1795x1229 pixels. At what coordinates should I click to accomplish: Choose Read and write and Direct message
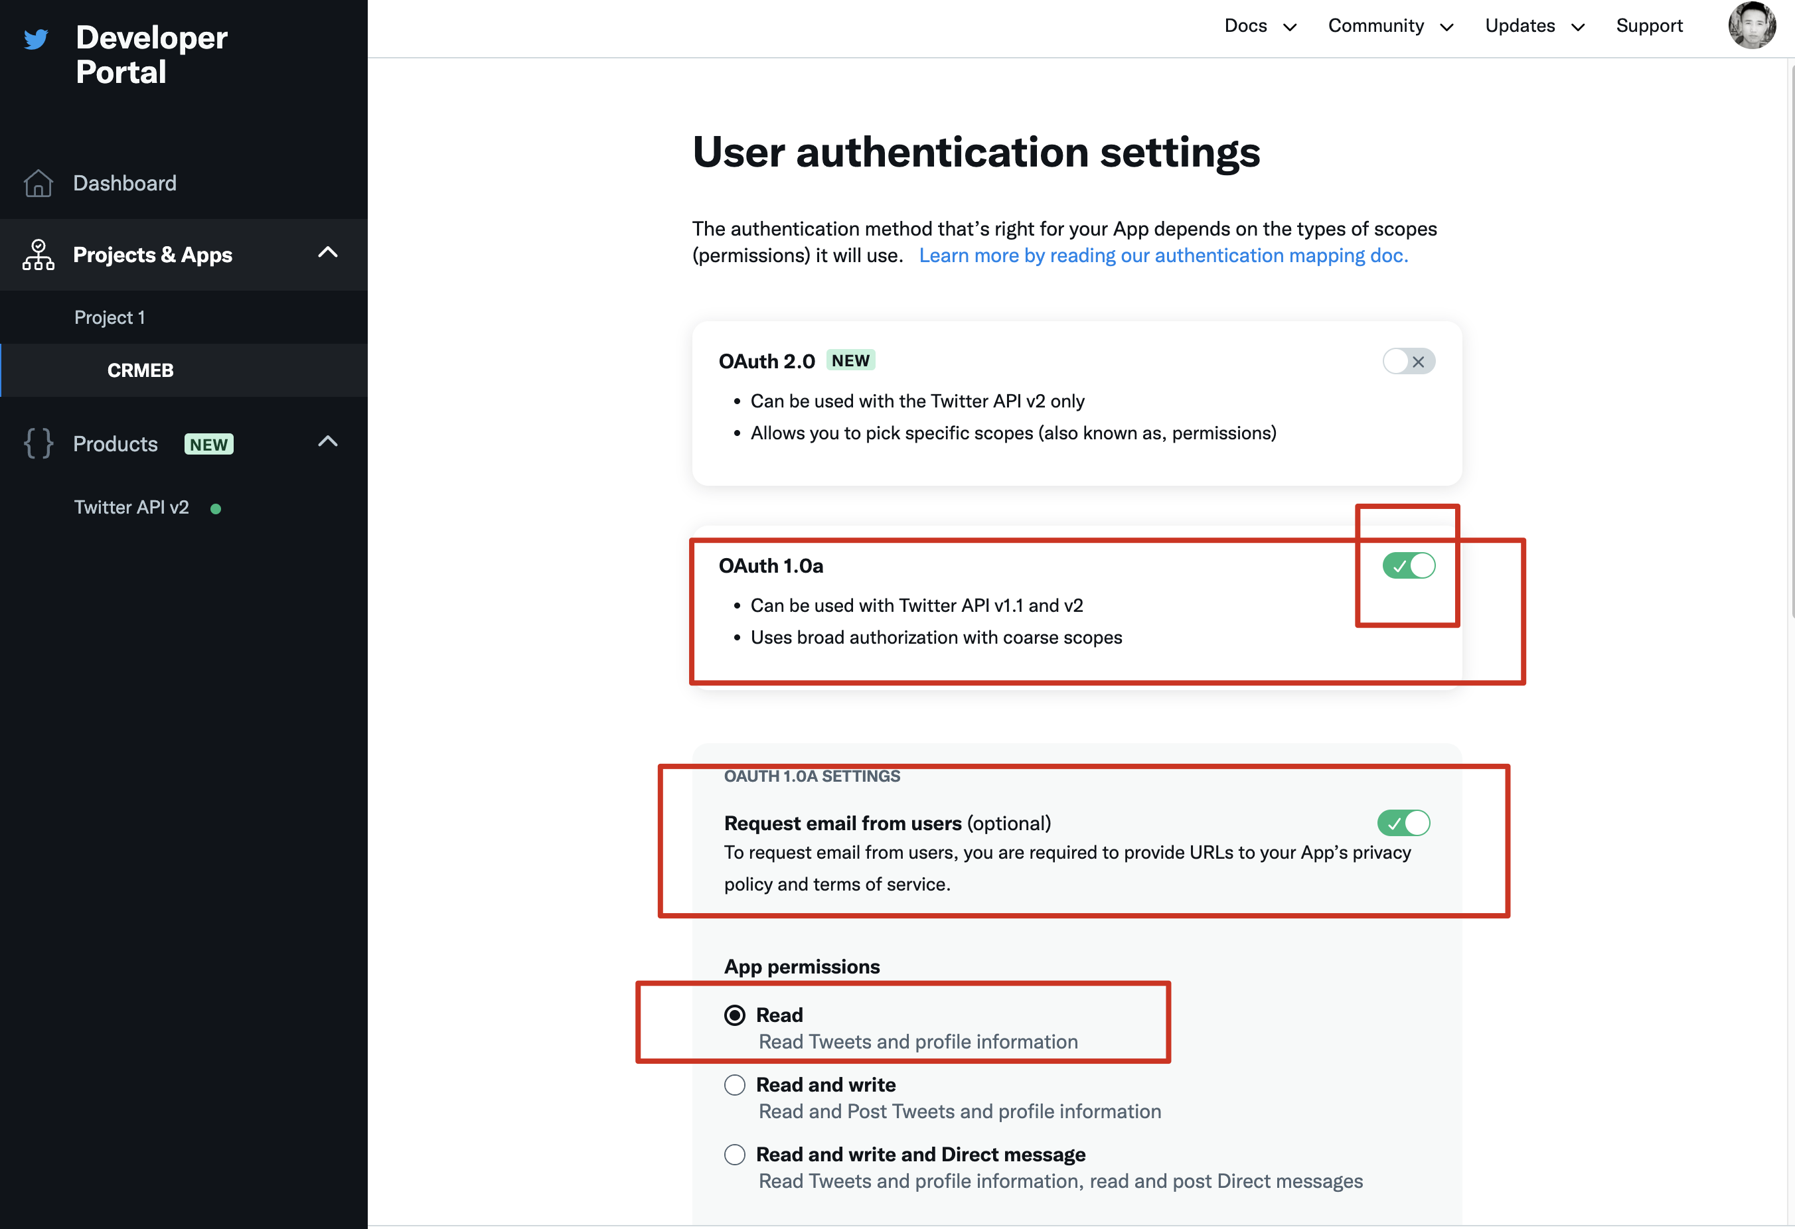pyautogui.click(x=734, y=1154)
